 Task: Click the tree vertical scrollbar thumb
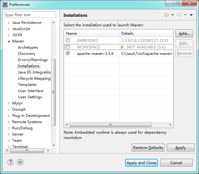tap(54, 92)
